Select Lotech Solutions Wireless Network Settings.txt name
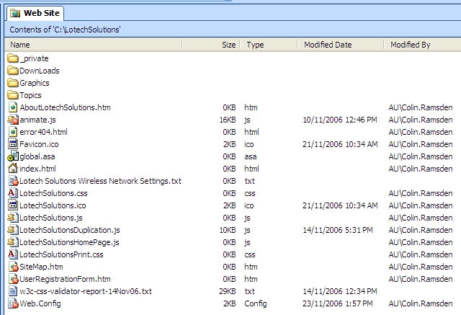 (100, 181)
